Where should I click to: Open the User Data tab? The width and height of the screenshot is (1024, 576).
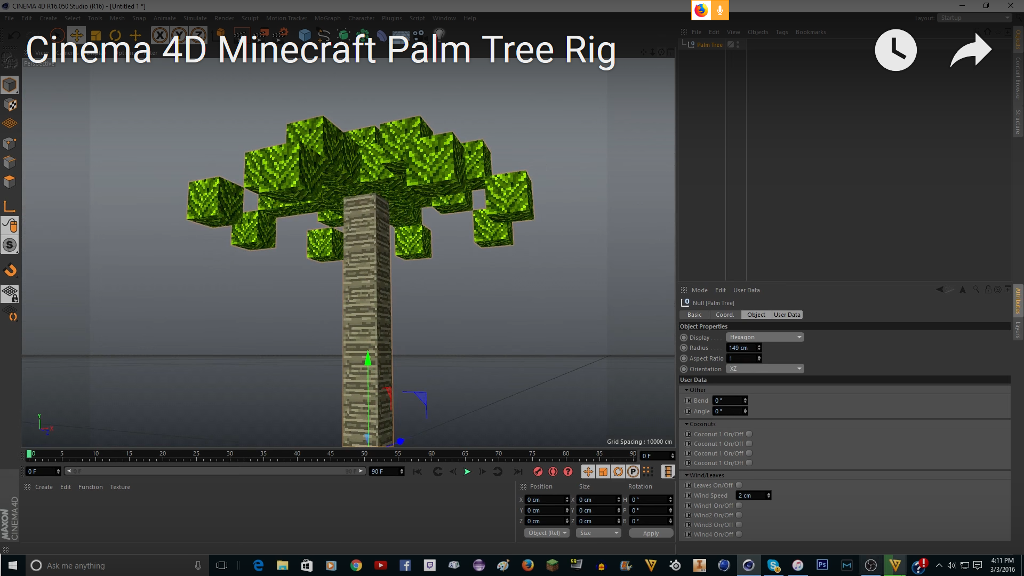787,315
